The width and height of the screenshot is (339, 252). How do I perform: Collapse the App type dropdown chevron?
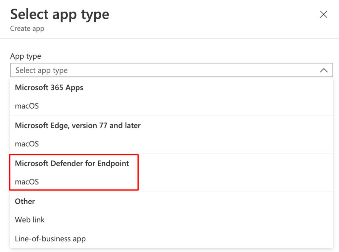(x=324, y=70)
